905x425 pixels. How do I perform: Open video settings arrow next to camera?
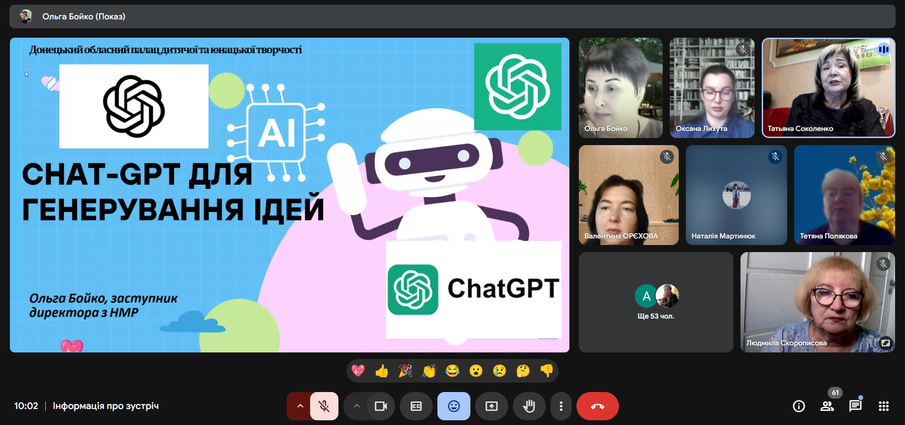[x=357, y=406]
